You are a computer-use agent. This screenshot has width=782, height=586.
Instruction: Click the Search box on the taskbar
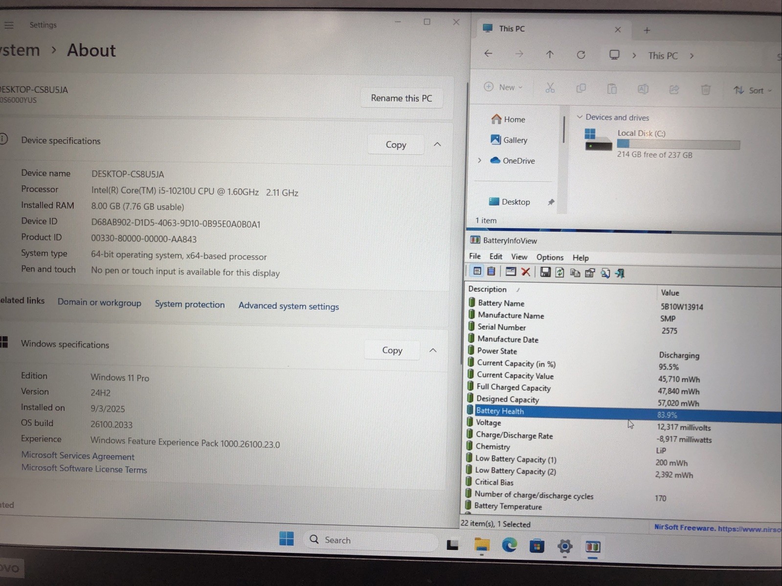click(x=372, y=540)
